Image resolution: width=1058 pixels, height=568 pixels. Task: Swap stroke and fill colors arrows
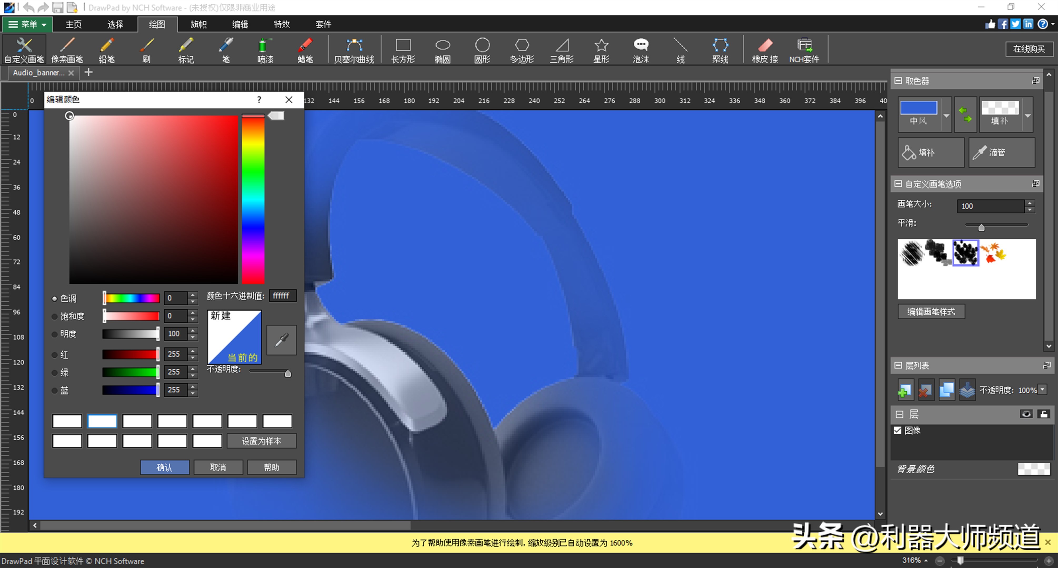coord(965,114)
